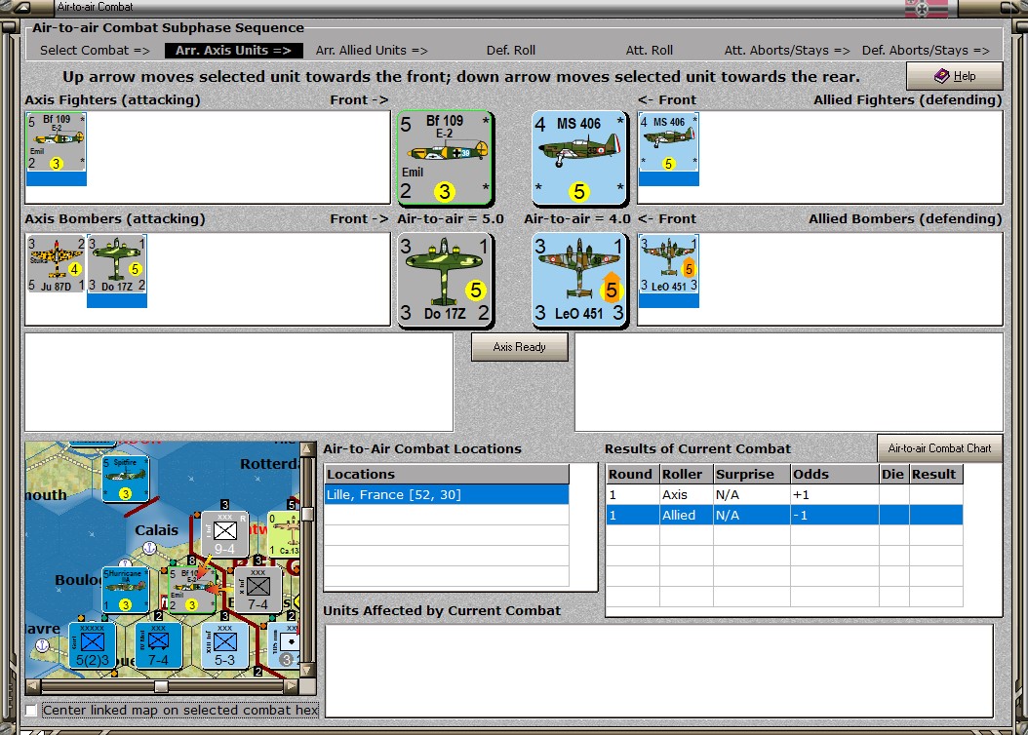Viewport: 1028px width, 735px height.
Task: Select the large front LeO 451 bomber counter
Action: [x=579, y=280]
